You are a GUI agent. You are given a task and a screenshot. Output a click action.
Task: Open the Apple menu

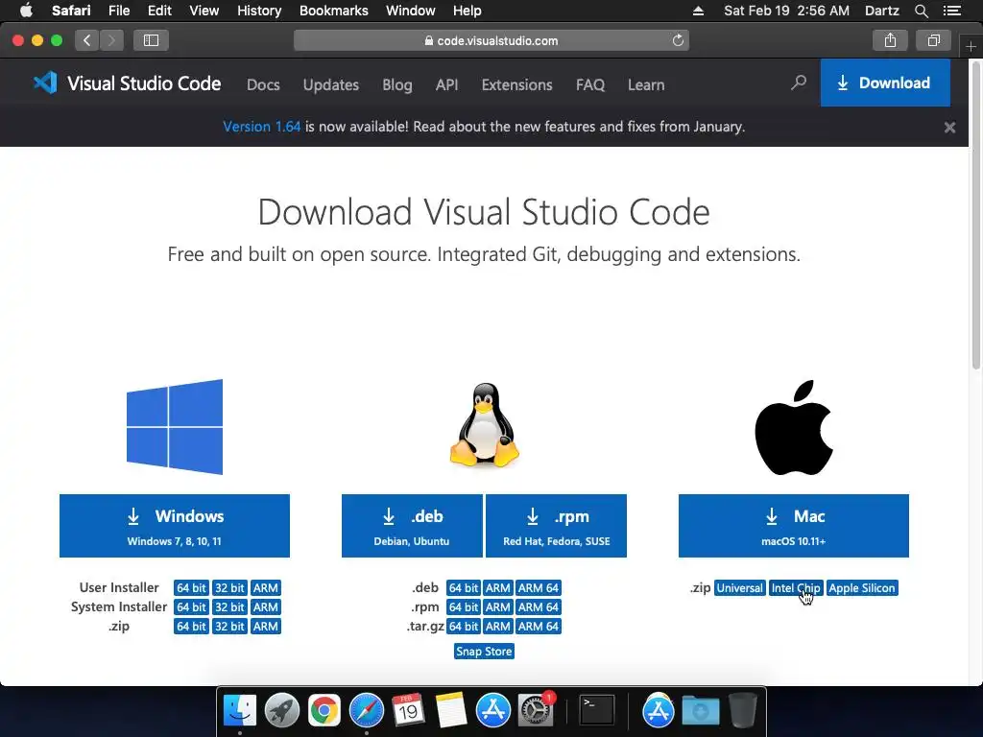[x=26, y=11]
